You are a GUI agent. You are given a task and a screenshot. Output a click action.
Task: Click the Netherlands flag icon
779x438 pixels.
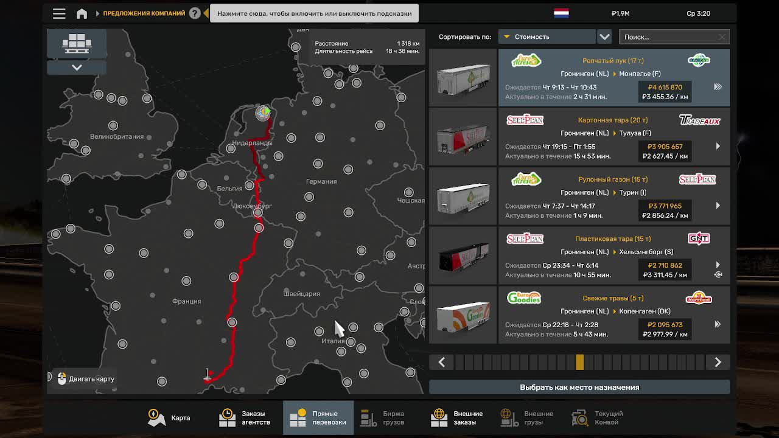(561, 13)
